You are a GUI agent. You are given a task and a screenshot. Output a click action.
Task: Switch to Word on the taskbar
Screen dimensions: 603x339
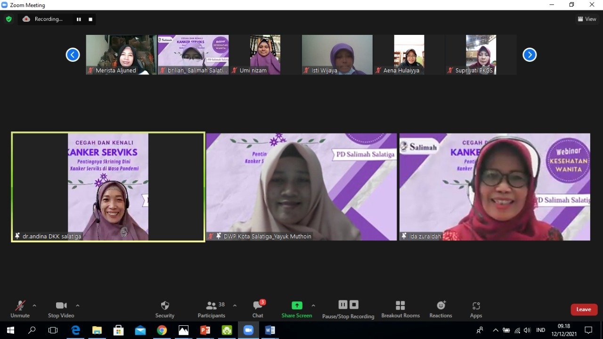click(x=270, y=330)
